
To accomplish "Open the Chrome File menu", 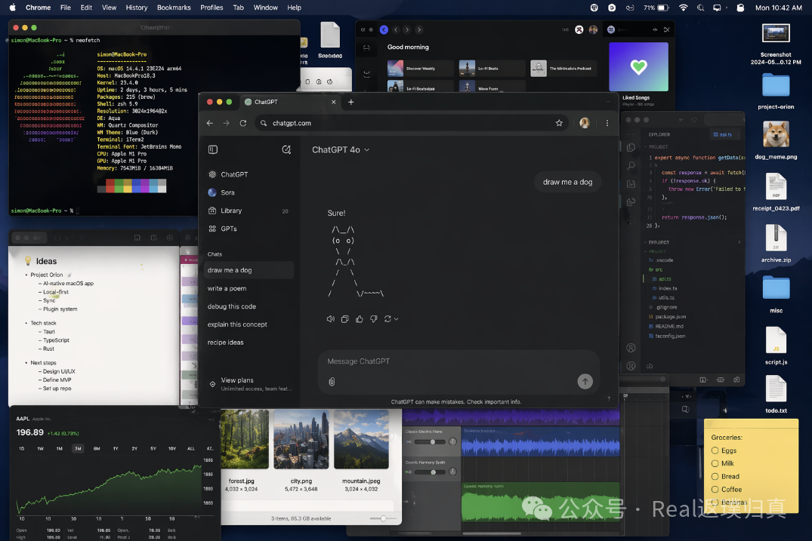I will pos(66,8).
